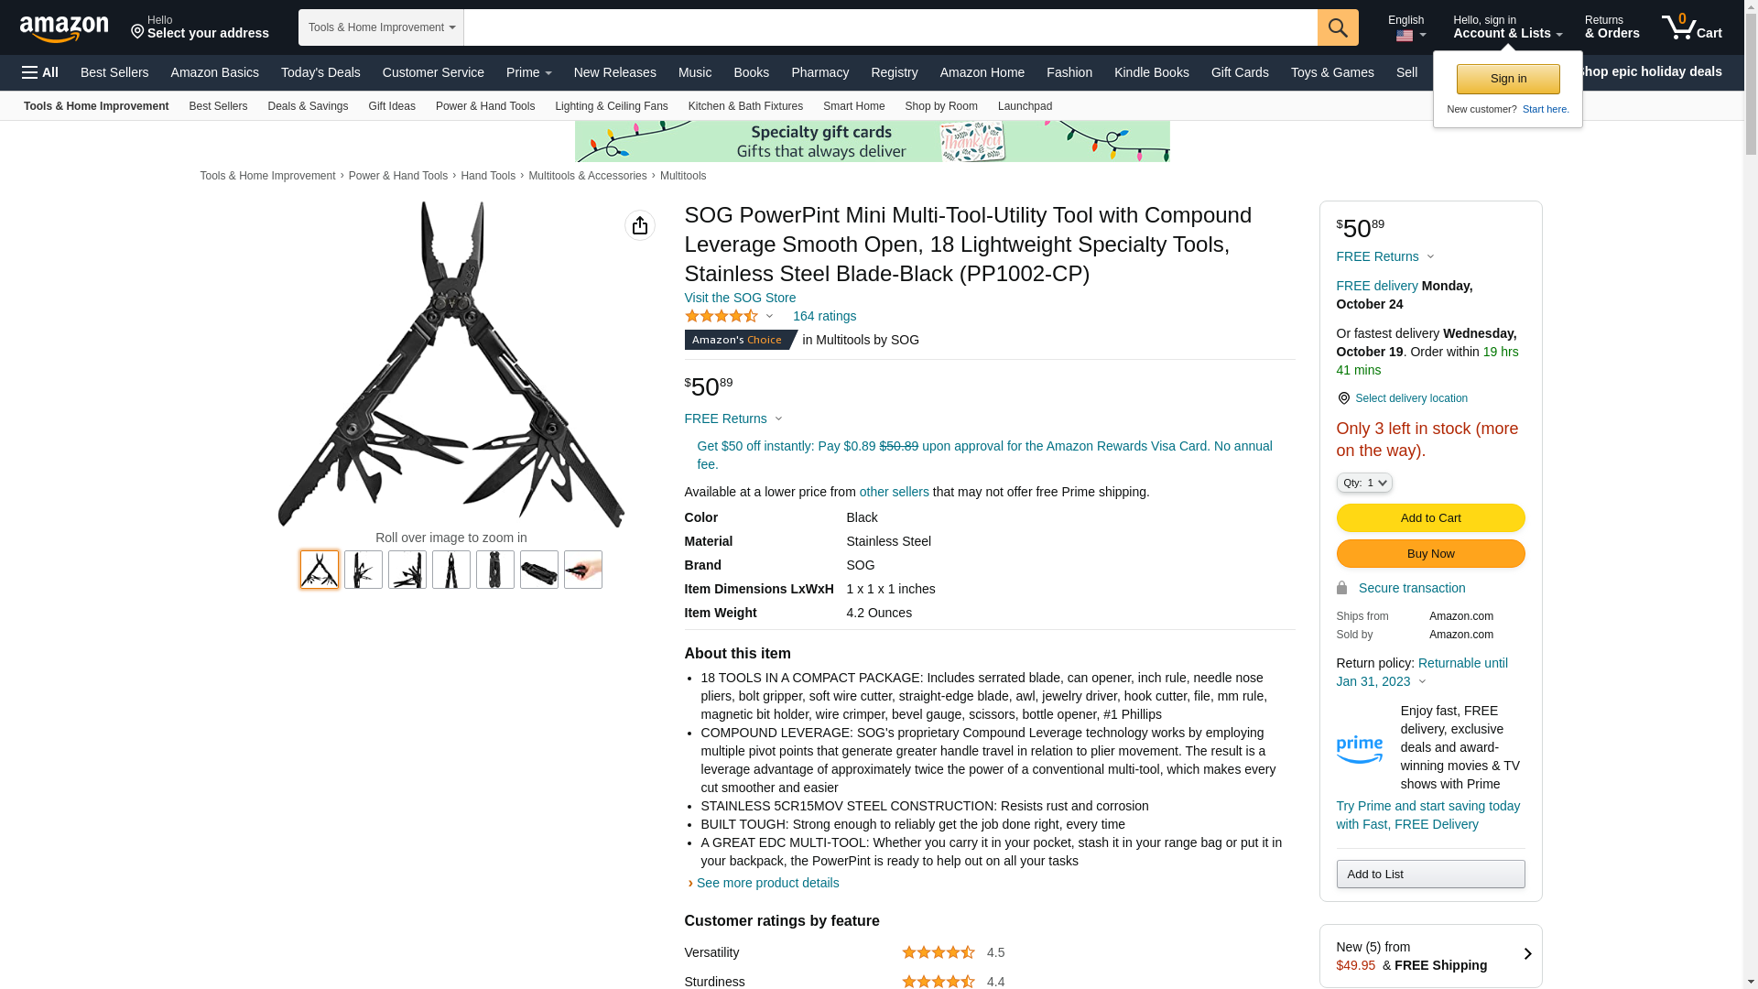Open the shopping cart icon
This screenshot has height=989, width=1758.
click(x=1691, y=27)
